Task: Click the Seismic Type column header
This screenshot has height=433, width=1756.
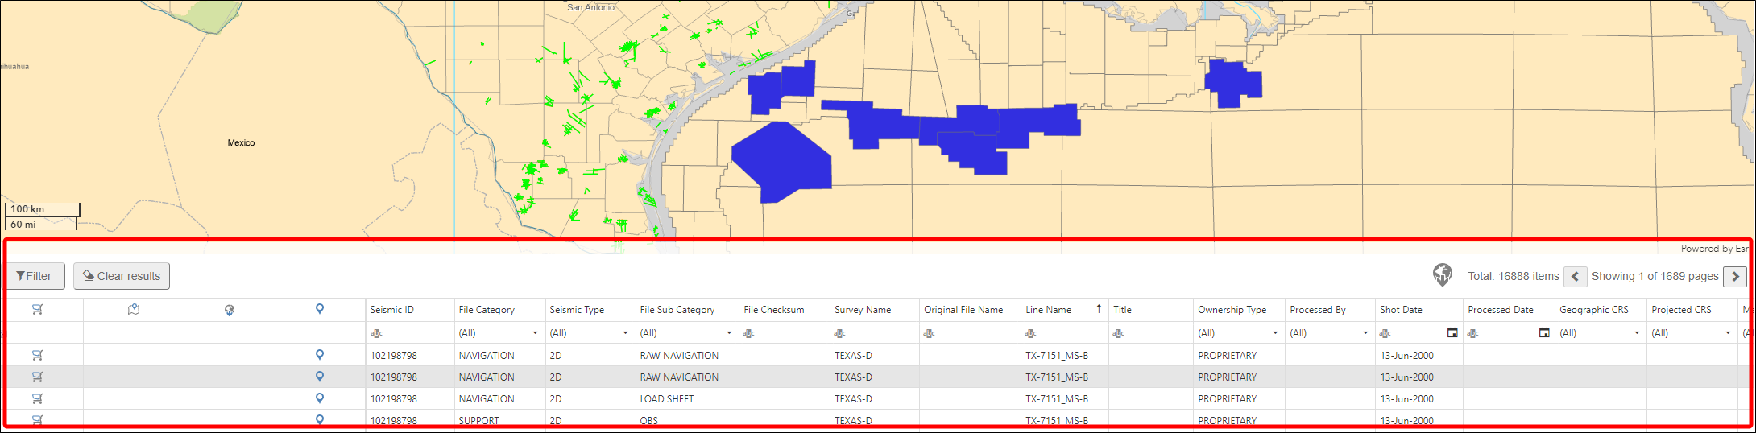Action: [x=577, y=310]
